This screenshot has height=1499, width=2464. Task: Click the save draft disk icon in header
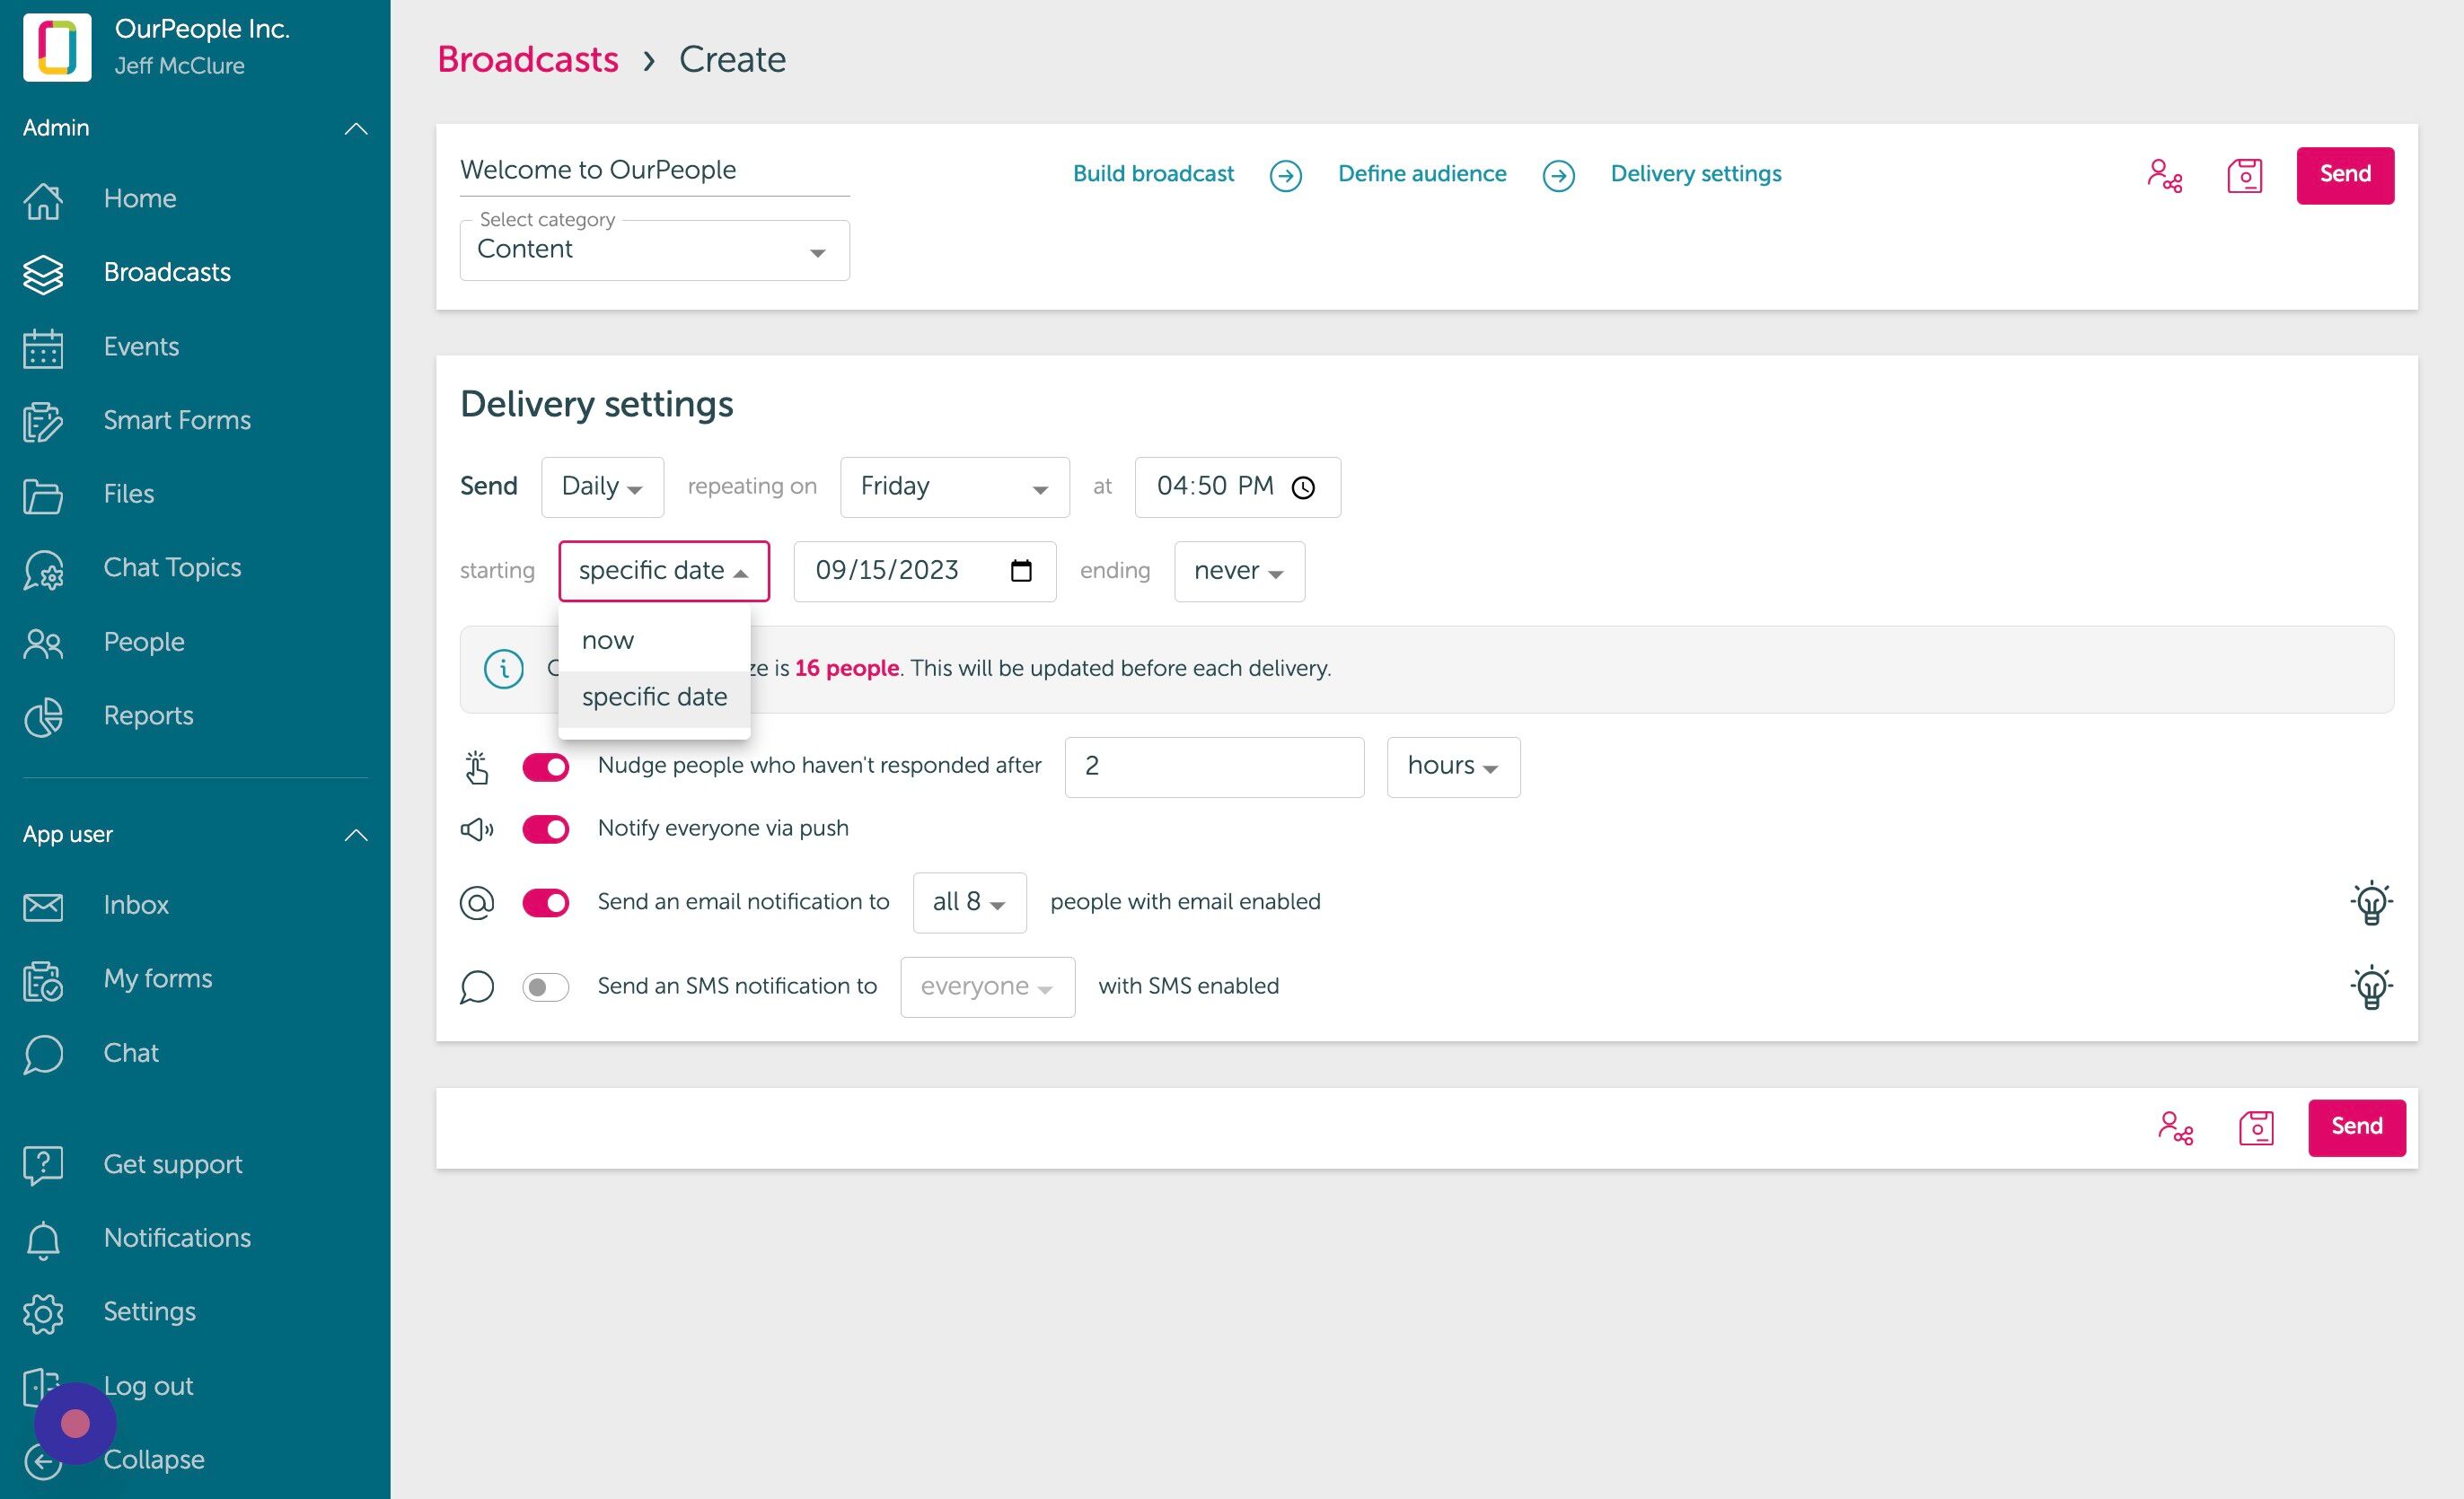tap(2244, 176)
